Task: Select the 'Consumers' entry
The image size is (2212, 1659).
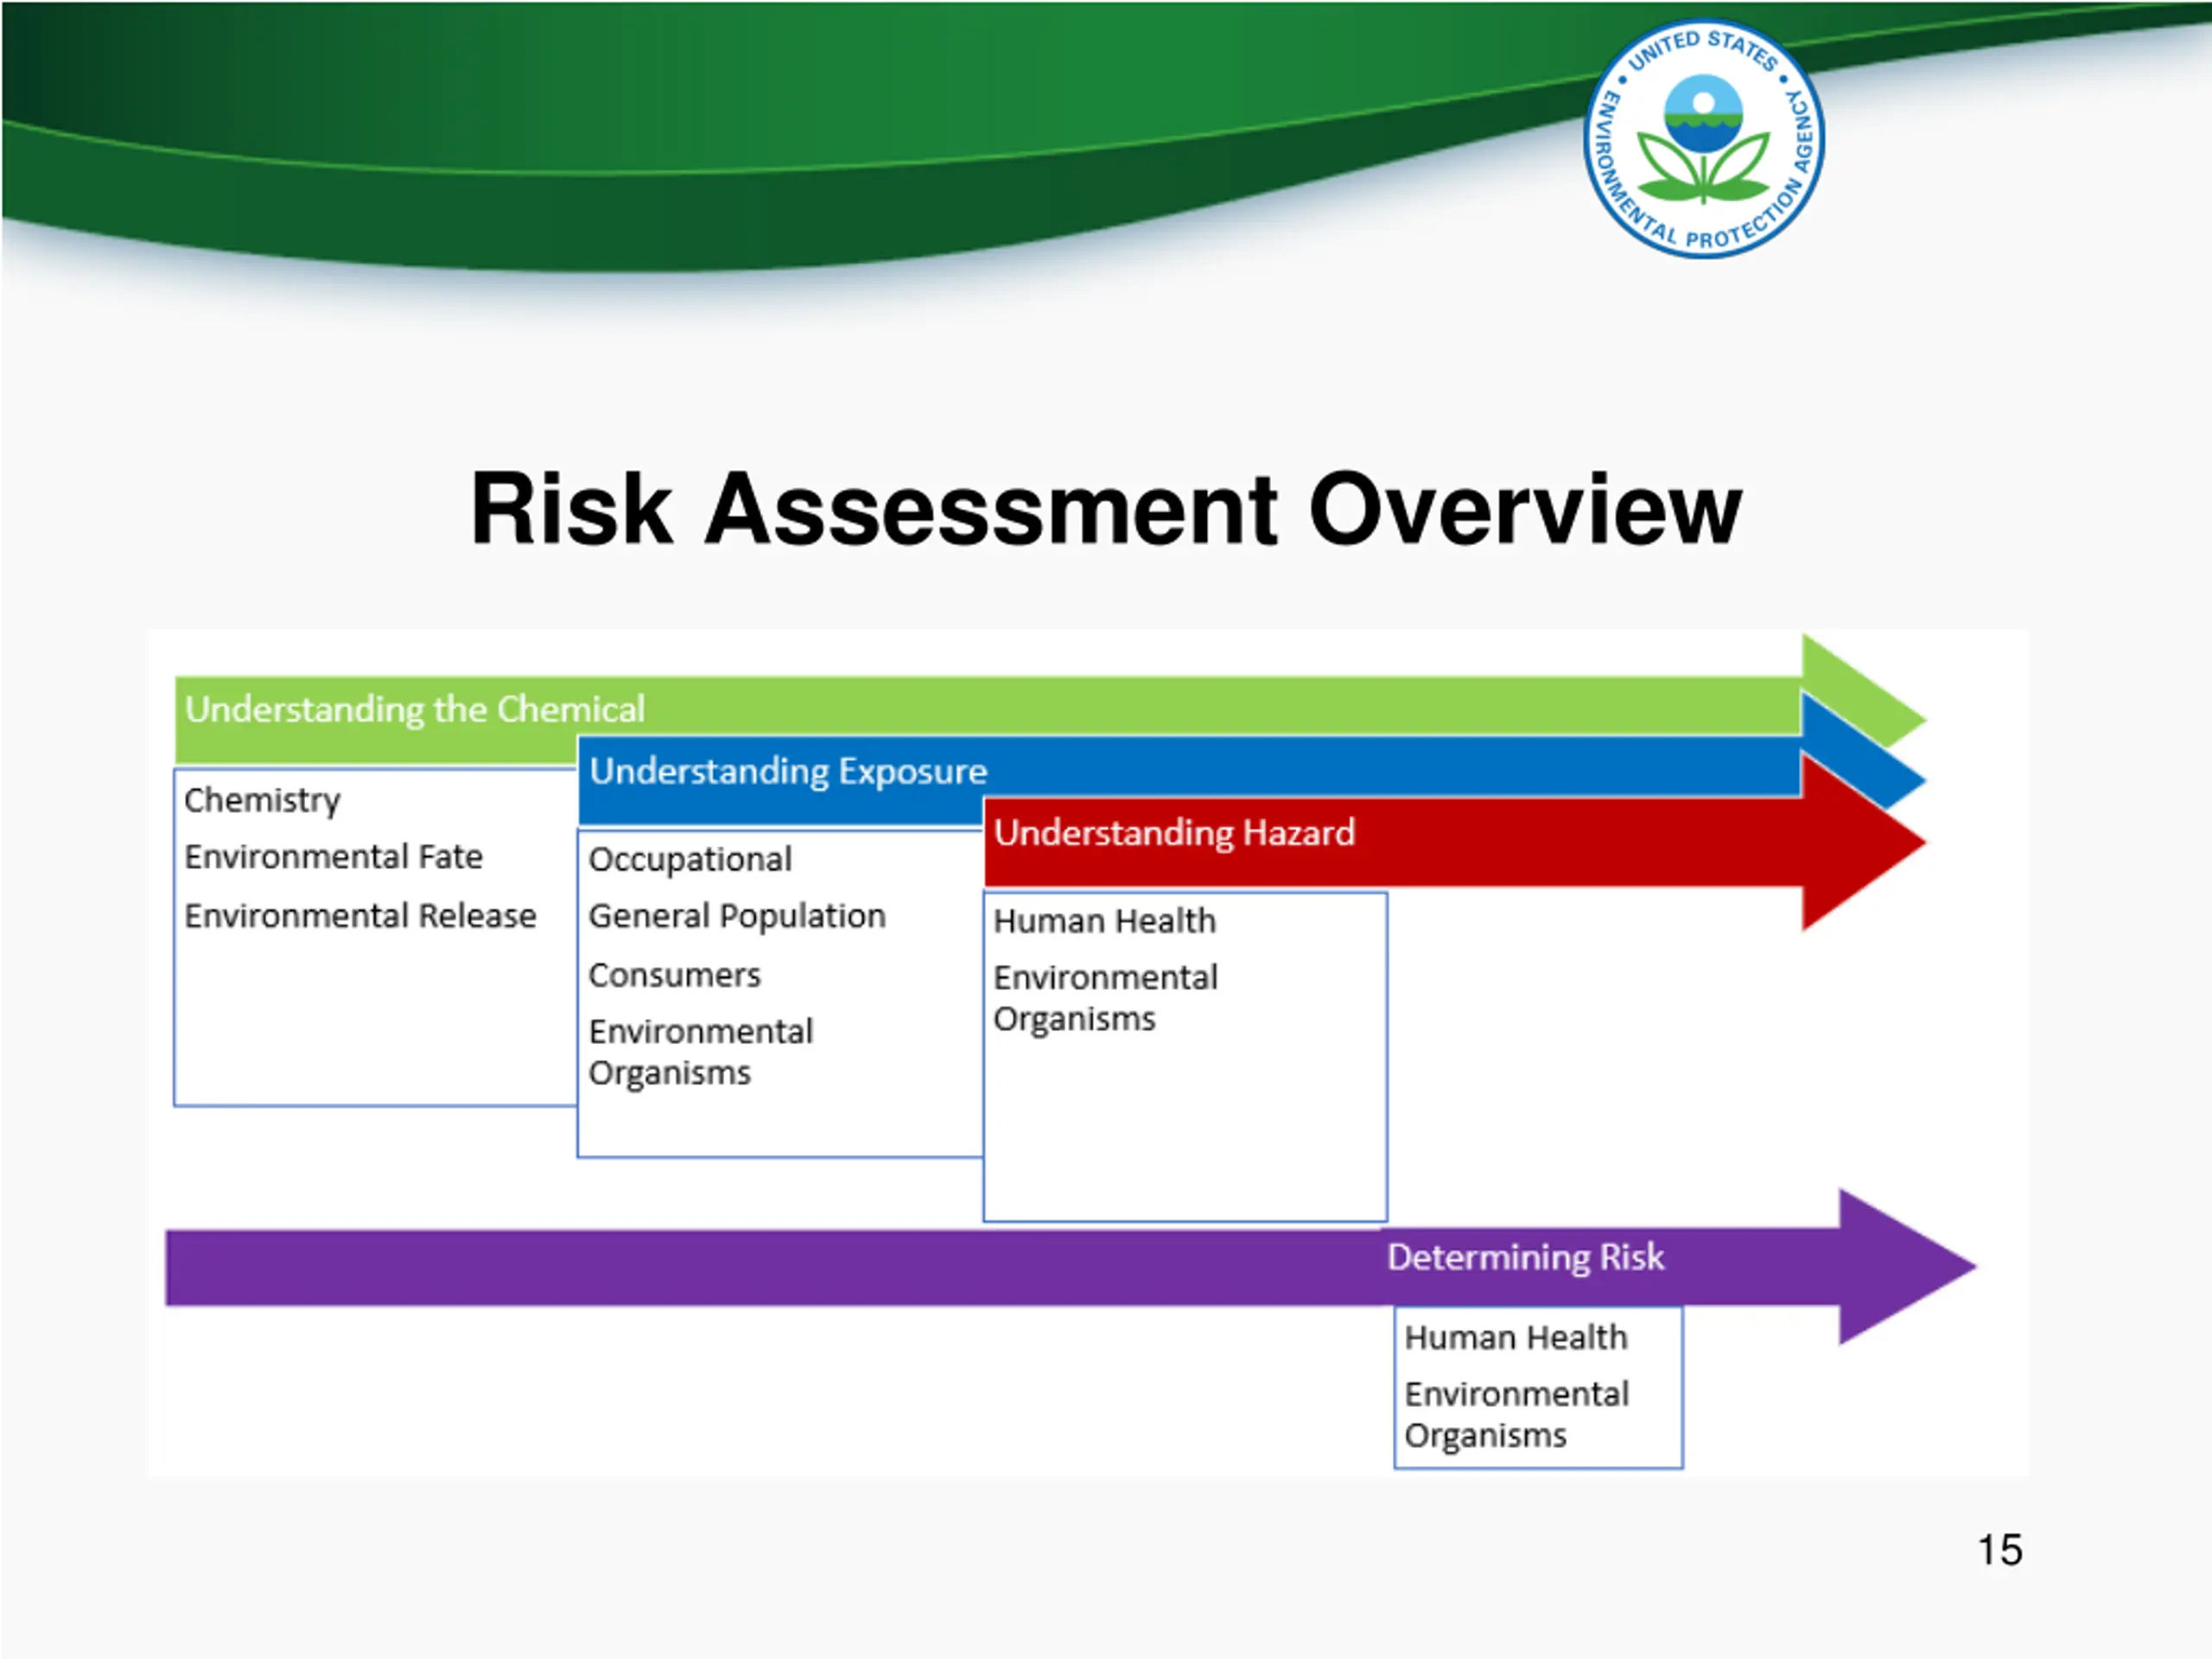Action: pyautogui.click(x=675, y=975)
